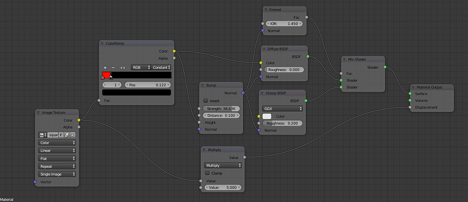Open the Flat projection dropdown

tap(57, 159)
